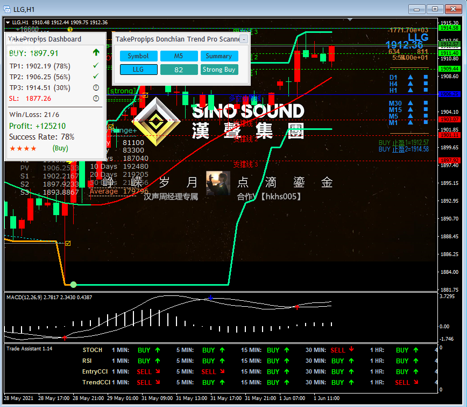Click the blue up triangle next to H1
Viewport: 467px width, 407px height.
click(x=411, y=90)
